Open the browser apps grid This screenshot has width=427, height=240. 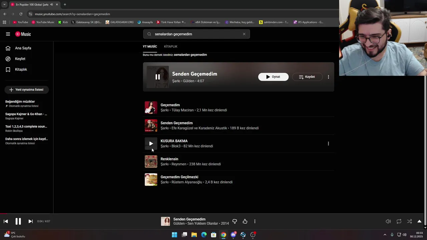(x=4, y=22)
